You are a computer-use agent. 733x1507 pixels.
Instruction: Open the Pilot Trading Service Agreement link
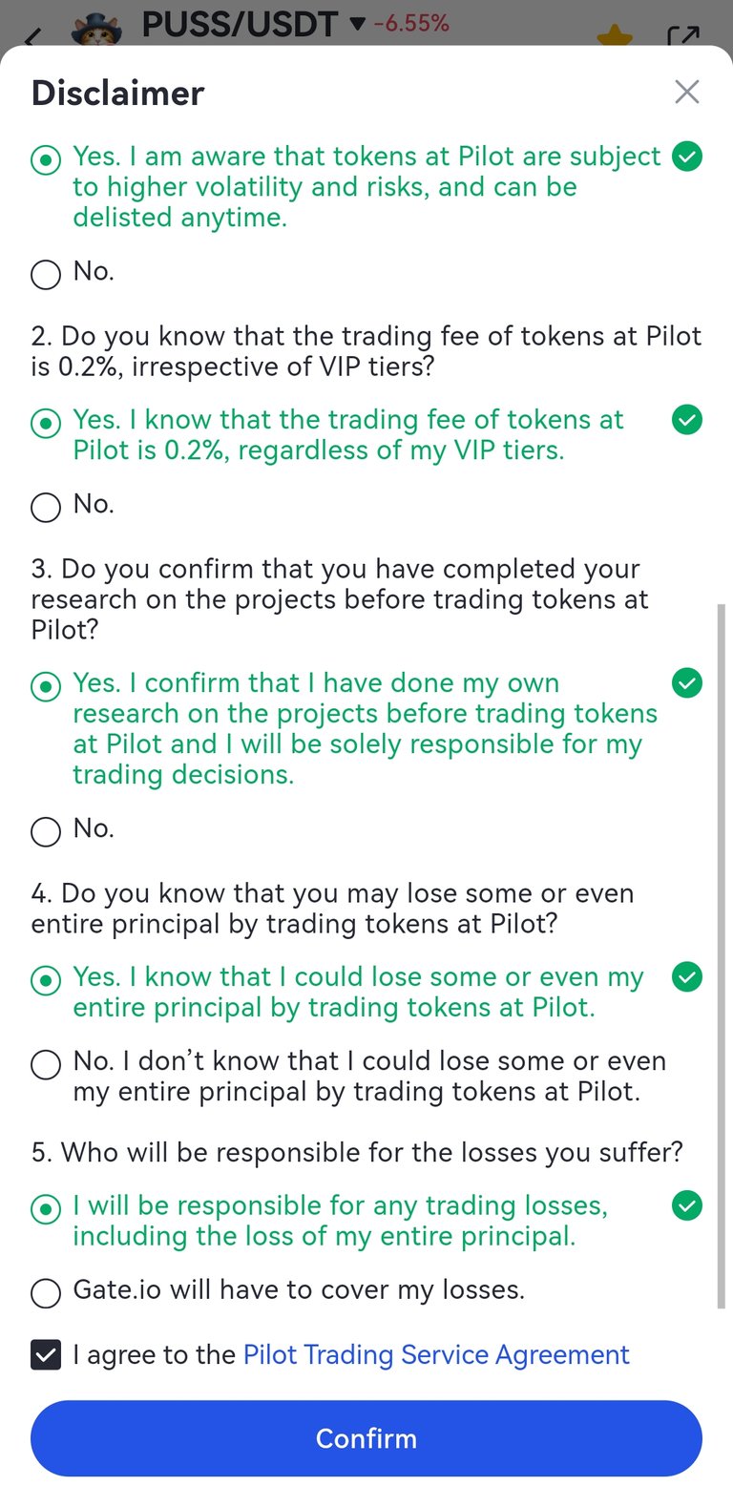pos(436,1355)
